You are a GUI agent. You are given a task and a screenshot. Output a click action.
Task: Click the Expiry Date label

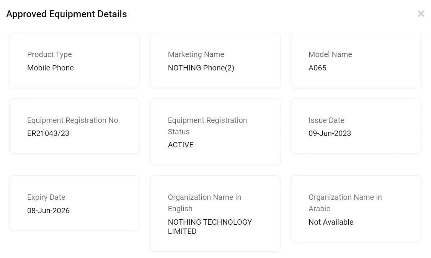click(46, 197)
